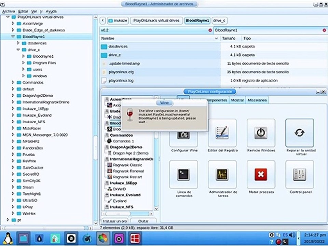Open Archivo menu

pyautogui.click(x=9, y=11)
